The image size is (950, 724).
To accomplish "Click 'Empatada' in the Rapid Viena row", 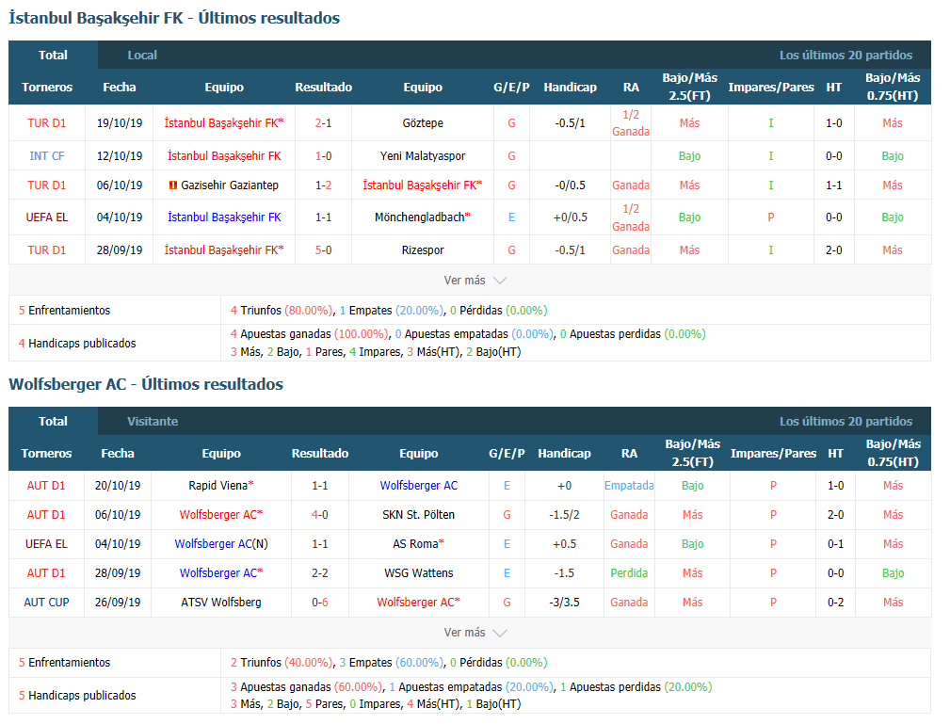I will 629,485.
